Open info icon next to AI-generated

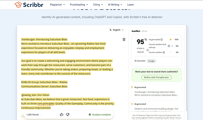click(x=162, y=40)
